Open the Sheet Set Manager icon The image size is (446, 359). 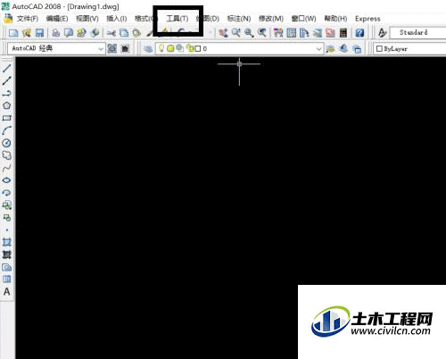pos(318,33)
